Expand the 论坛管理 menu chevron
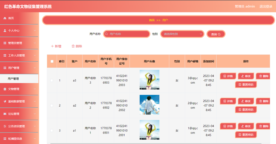 (35, 114)
